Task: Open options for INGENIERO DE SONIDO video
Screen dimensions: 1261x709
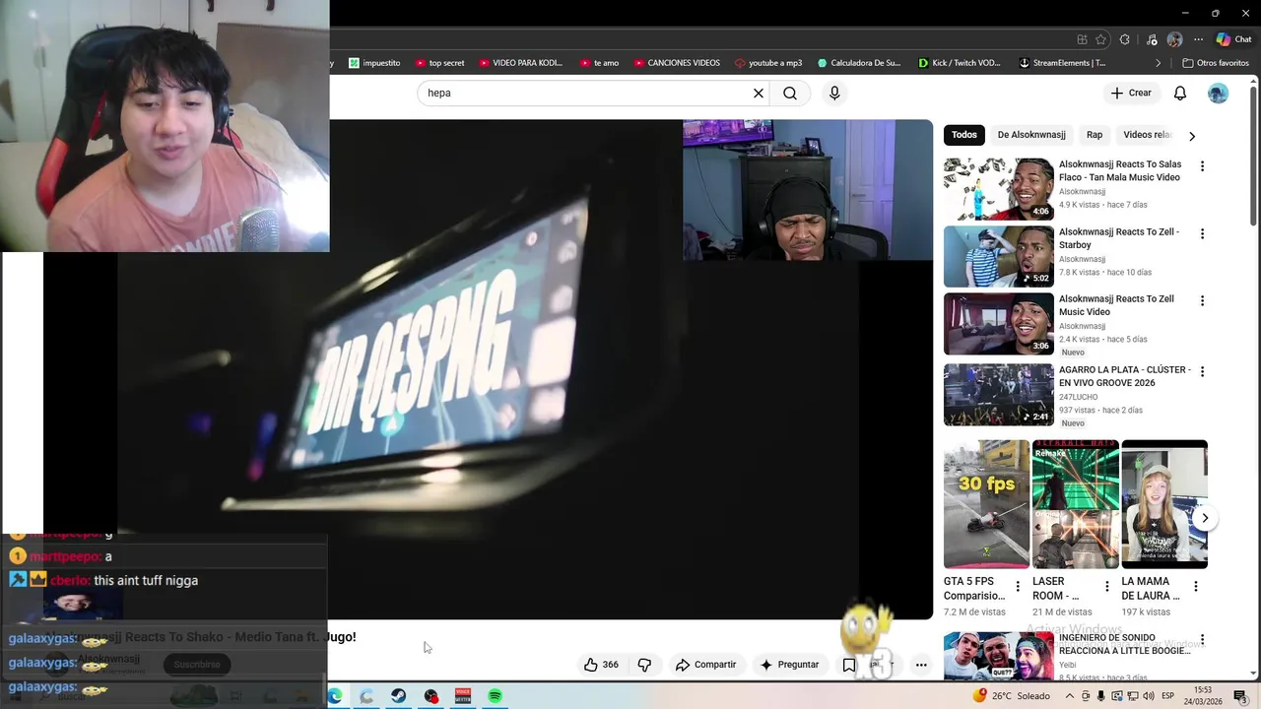Action: 1202,639
